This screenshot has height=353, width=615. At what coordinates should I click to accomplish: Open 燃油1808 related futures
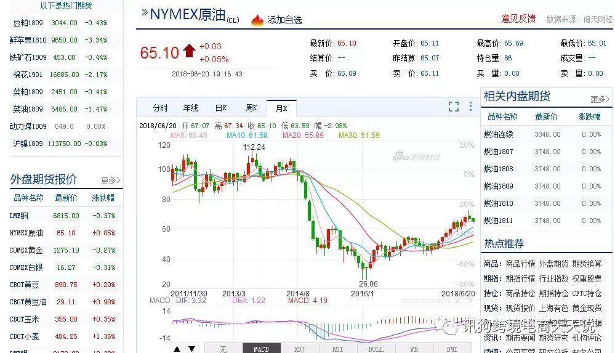pos(498,169)
